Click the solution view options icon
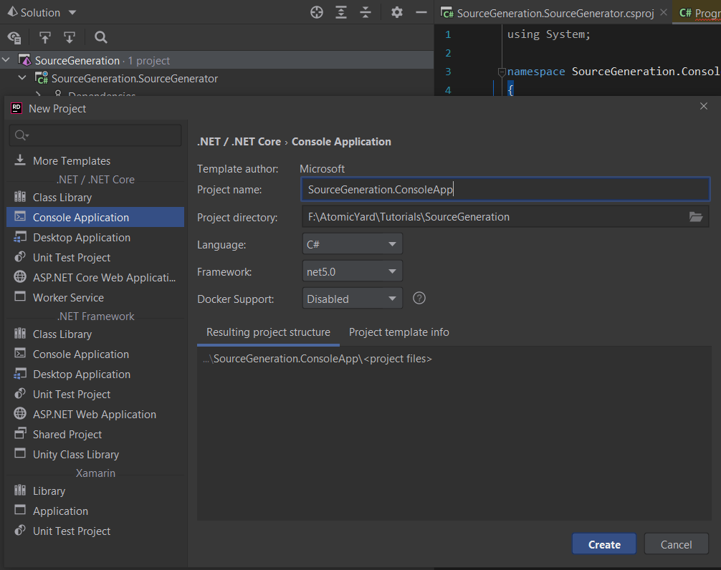The image size is (721, 570). pyautogui.click(x=14, y=37)
